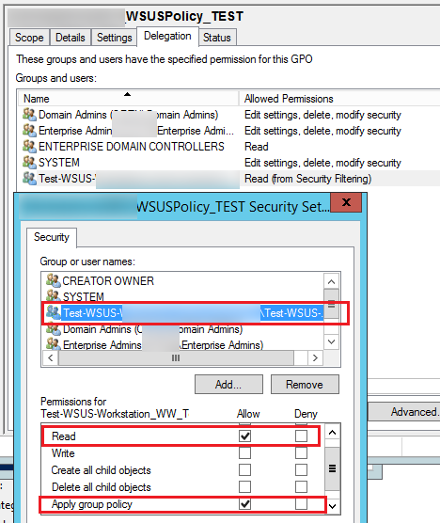Click group list scroll left arrow
Viewport: 440px width, 523px height.
click(51, 357)
